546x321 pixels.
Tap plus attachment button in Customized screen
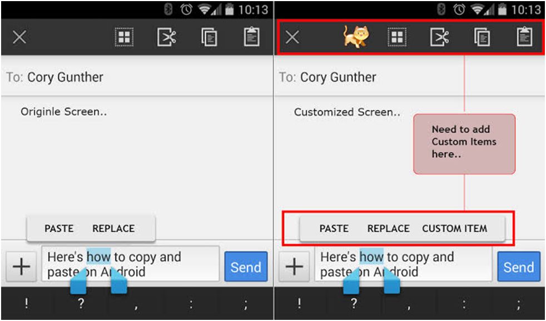(x=294, y=266)
